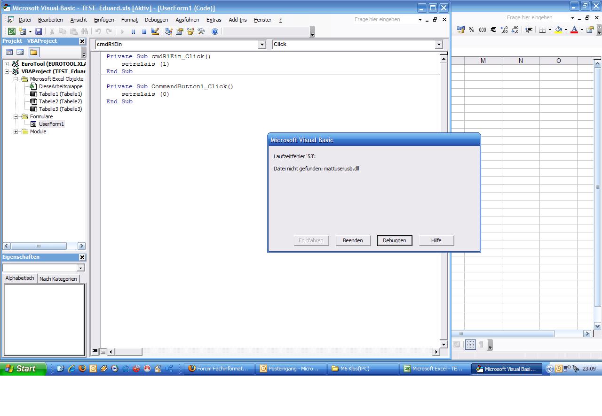The image size is (602, 416).
Task: Click the Redo arrow icon
Action: coord(109,31)
